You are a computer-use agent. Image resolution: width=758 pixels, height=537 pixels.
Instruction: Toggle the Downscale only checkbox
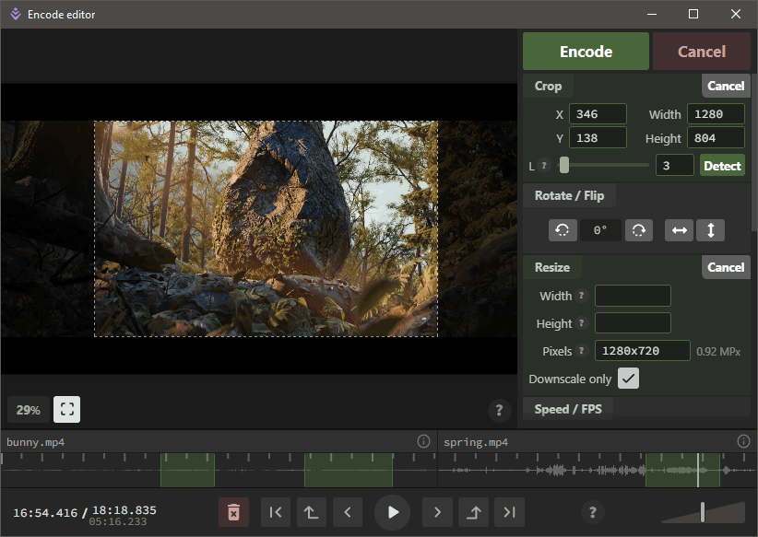628,378
